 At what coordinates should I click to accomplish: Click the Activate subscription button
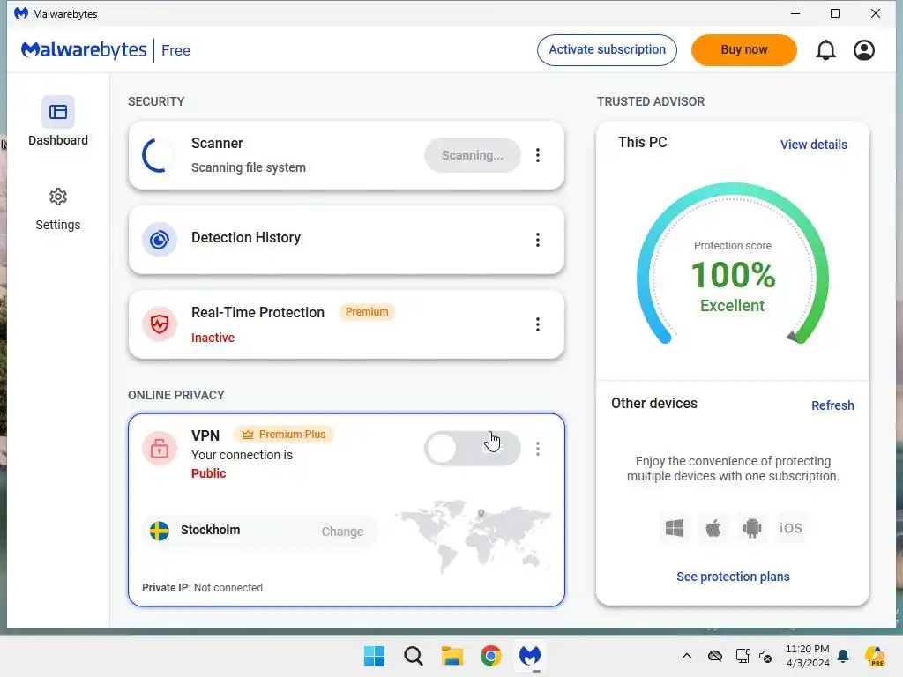tap(607, 50)
